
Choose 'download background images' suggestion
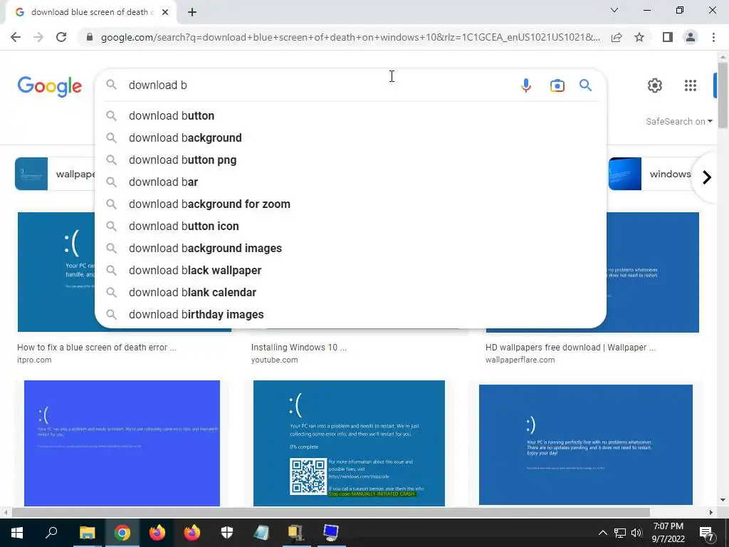(x=350, y=249)
